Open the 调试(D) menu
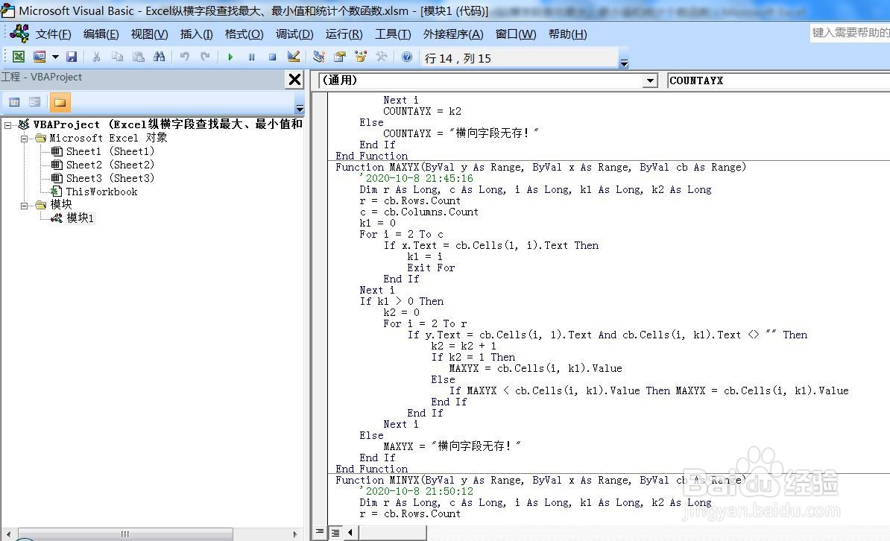This screenshot has width=890, height=541. (x=294, y=34)
